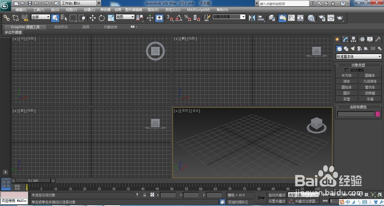384x206 pixels.
Task: Switch to the 自由形式 ribbon tab
Action: 61,27
